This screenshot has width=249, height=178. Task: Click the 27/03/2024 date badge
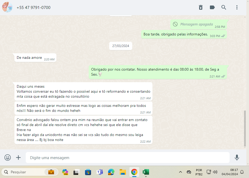click(x=121, y=46)
